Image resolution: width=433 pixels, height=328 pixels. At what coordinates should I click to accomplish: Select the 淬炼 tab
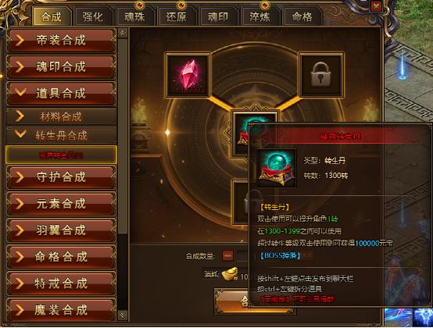click(x=259, y=17)
